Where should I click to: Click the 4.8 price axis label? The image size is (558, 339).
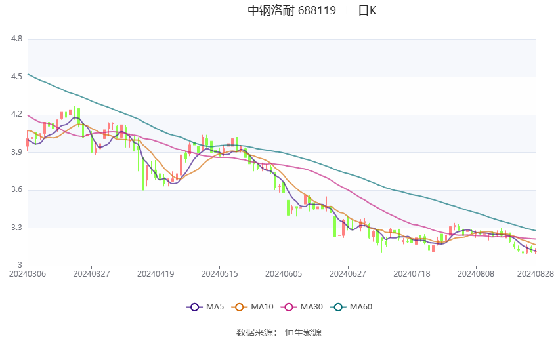click(x=16, y=39)
